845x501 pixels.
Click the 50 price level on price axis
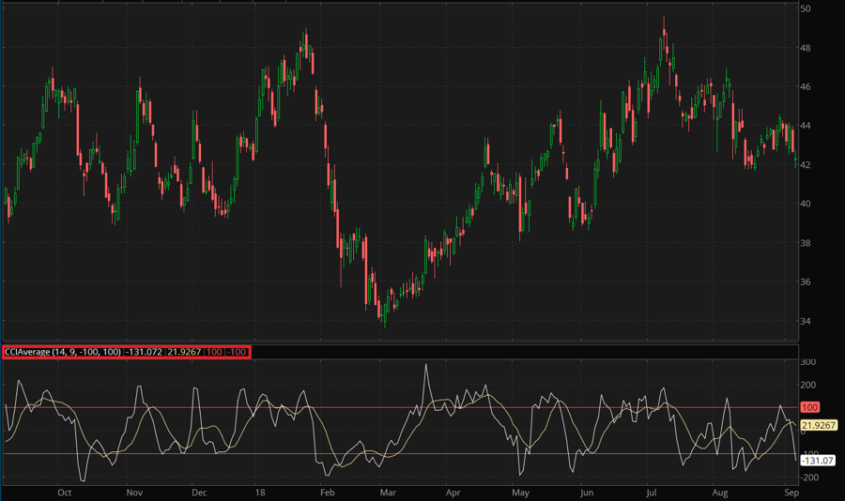[806, 8]
